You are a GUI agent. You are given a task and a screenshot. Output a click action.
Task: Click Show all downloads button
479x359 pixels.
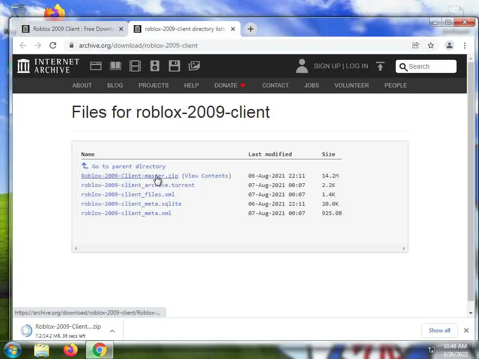click(439, 330)
